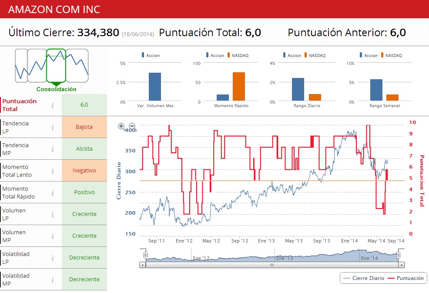Image resolution: width=429 pixels, height=293 pixels.
Task: Click the navigator scrollbar right arrow
Action: [401, 265]
